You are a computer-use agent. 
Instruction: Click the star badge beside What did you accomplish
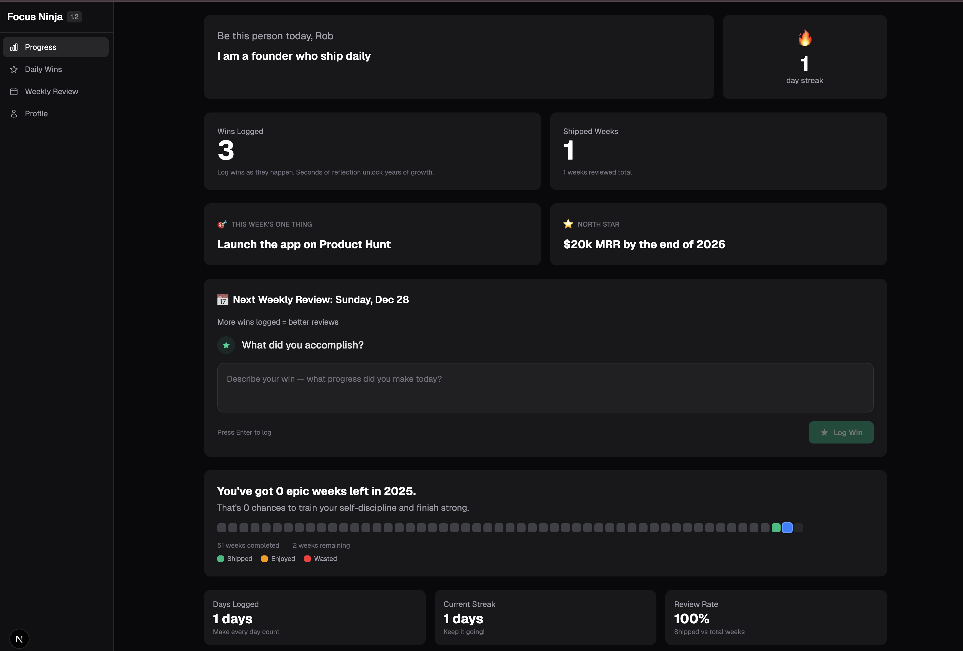226,345
